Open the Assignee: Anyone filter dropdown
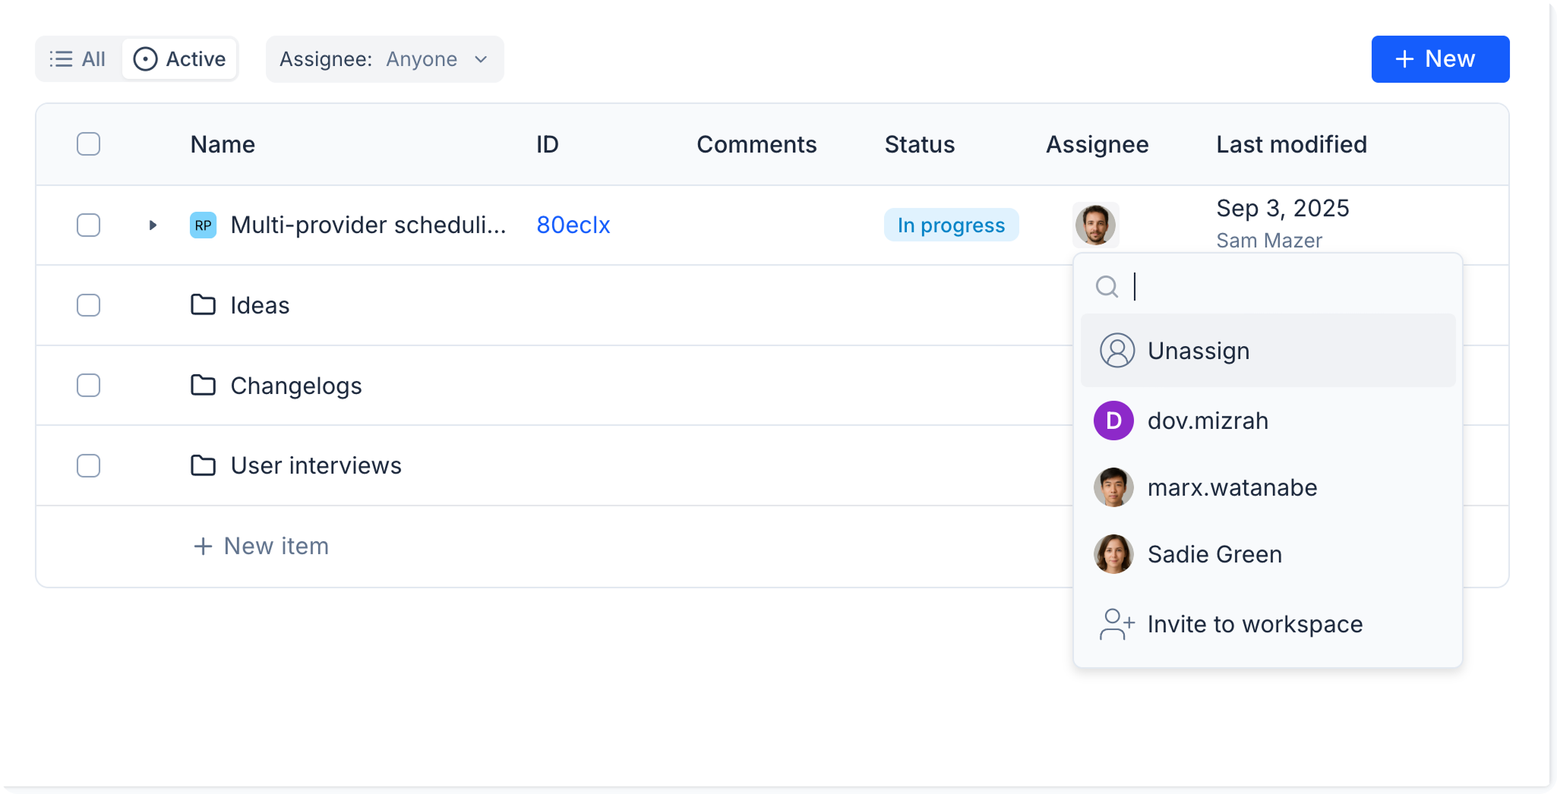The height and width of the screenshot is (794, 1557). click(384, 59)
